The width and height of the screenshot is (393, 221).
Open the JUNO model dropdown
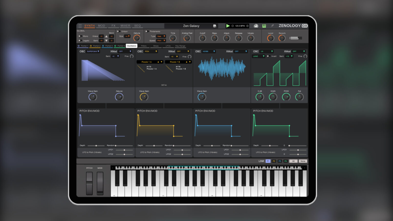click(x=259, y=56)
